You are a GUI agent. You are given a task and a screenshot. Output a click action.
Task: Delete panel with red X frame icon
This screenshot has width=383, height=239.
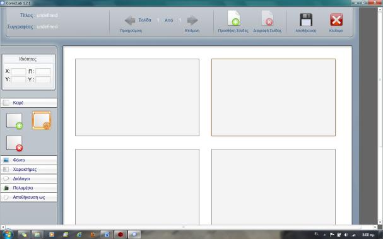coord(15,144)
